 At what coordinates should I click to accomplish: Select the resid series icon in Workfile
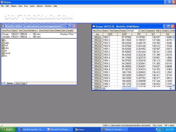coord(3,53)
